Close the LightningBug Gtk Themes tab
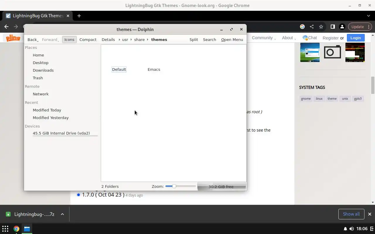 point(68,16)
